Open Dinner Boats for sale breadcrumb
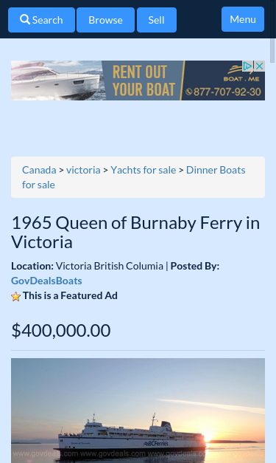 [x=134, y=177]
